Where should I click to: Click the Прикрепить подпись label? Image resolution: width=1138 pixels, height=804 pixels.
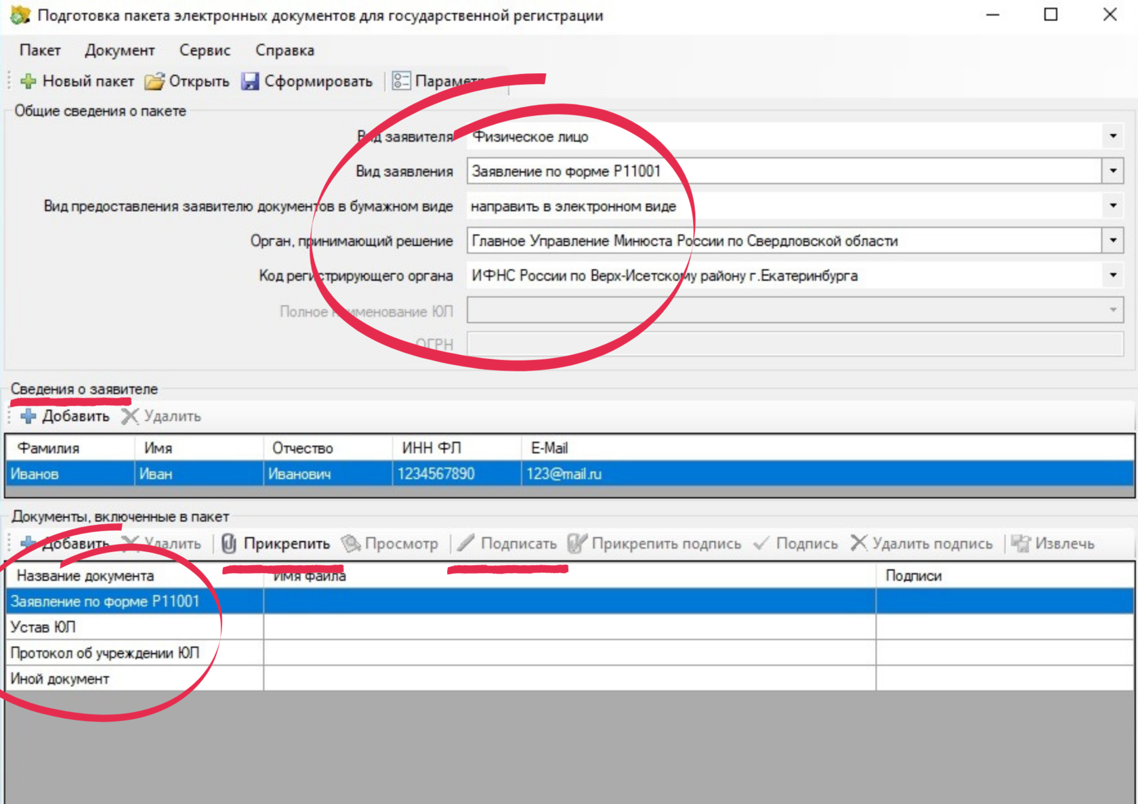667,543
